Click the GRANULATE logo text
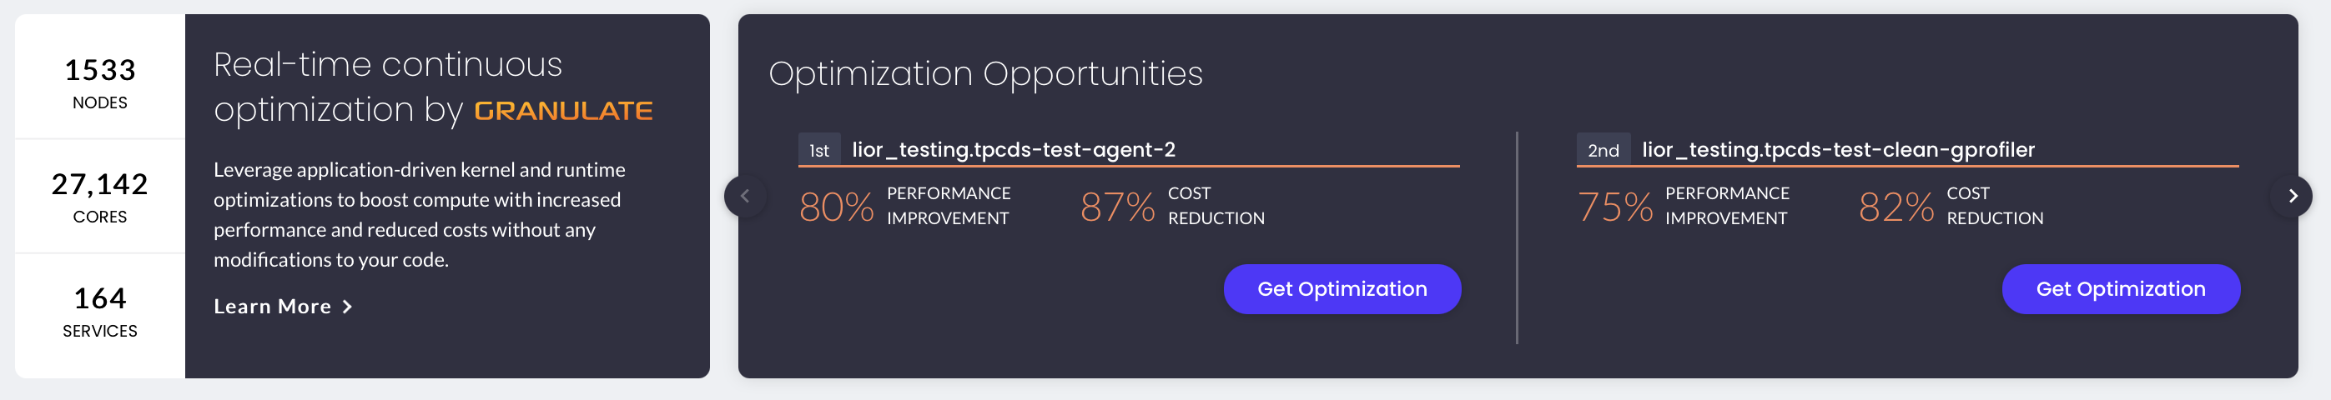The width and height of the screenshot is (2331, 400). [x=563, y=111]
